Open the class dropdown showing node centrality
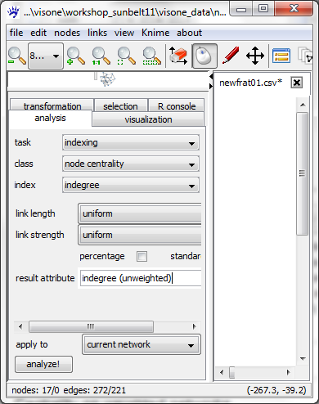The height and width of the screenshot is (404, 319). (x=131, y=164)
